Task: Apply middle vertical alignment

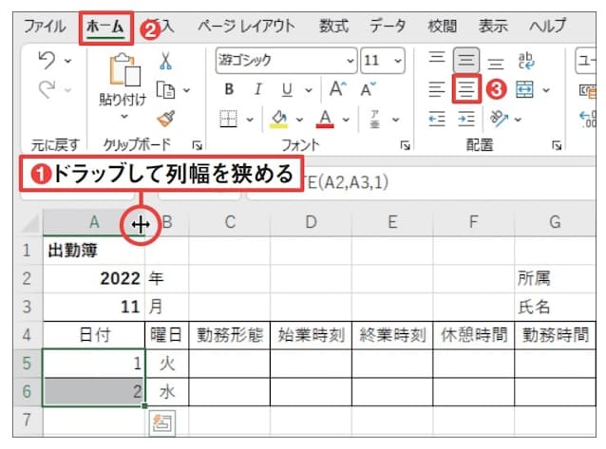Action: coord(466,60)
